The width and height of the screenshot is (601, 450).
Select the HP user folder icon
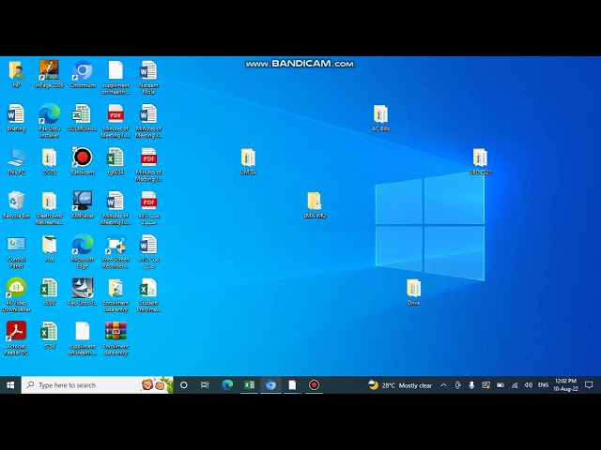[x=16, y=74]
